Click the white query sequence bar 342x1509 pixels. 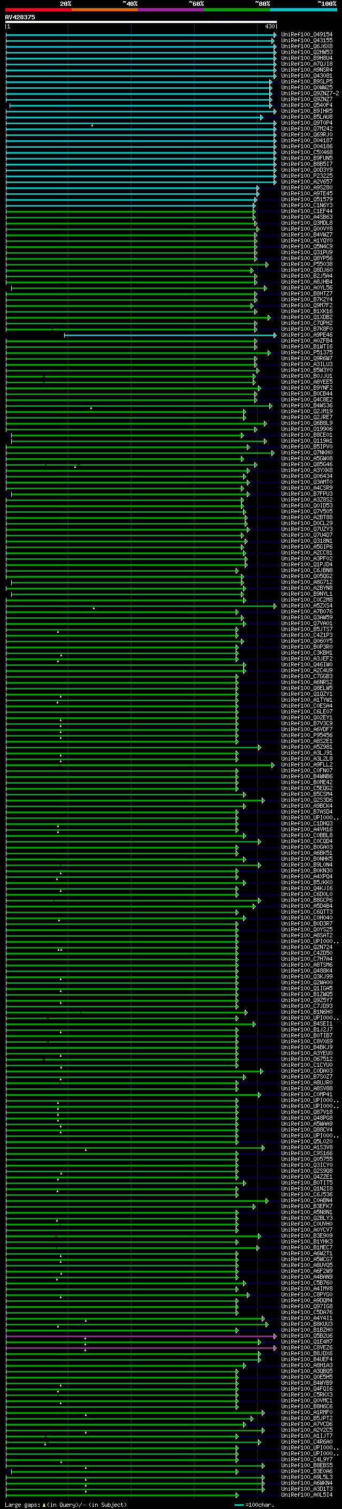click(x=141, y=22)
